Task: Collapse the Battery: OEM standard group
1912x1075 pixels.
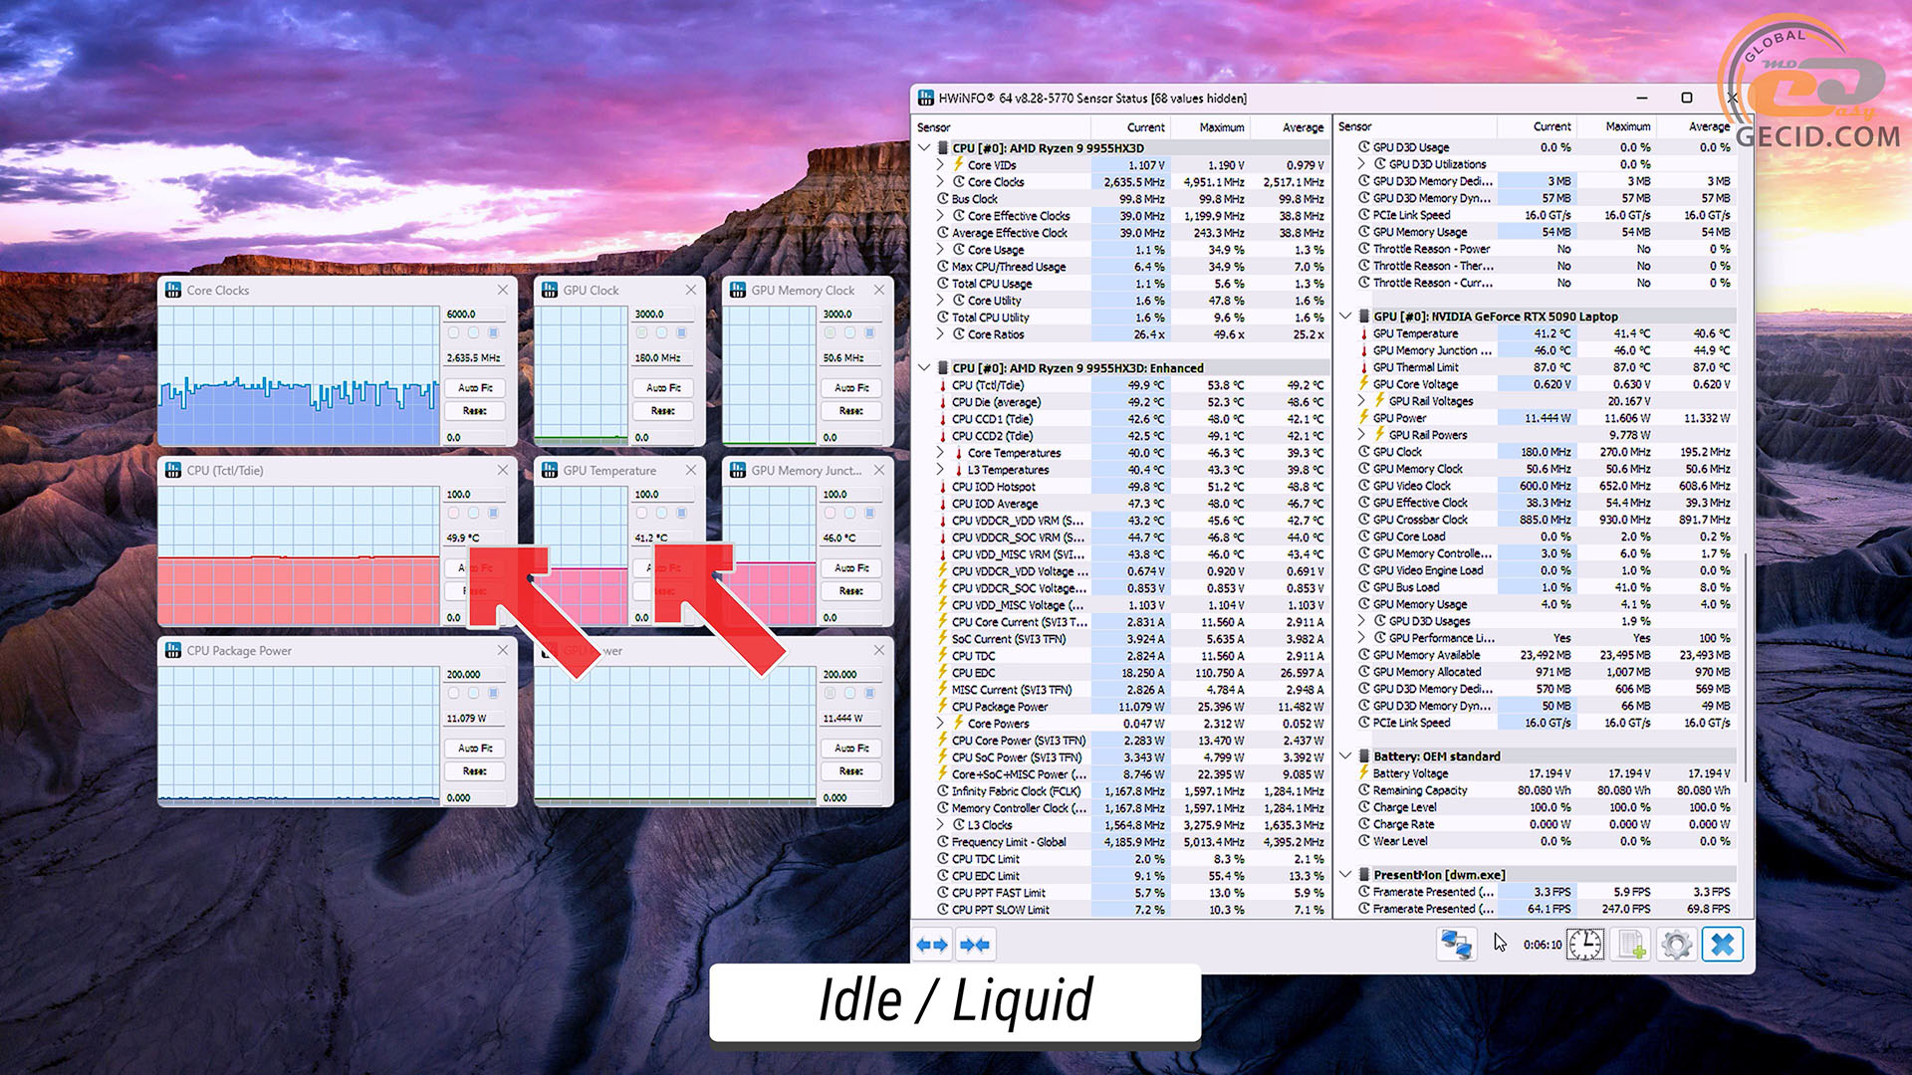Action: click(1345, 756)
